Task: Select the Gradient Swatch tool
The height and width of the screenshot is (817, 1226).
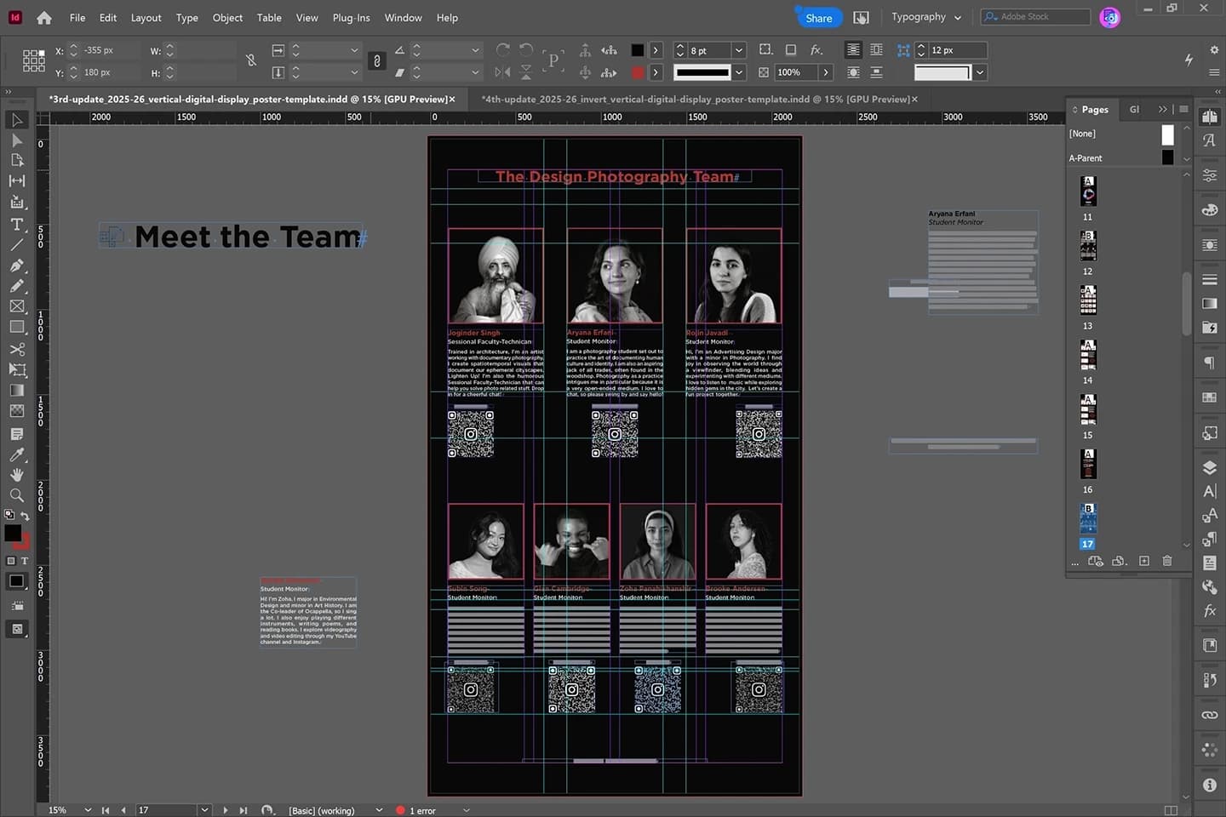Action: pyautogui.click(x=17, y=391)
